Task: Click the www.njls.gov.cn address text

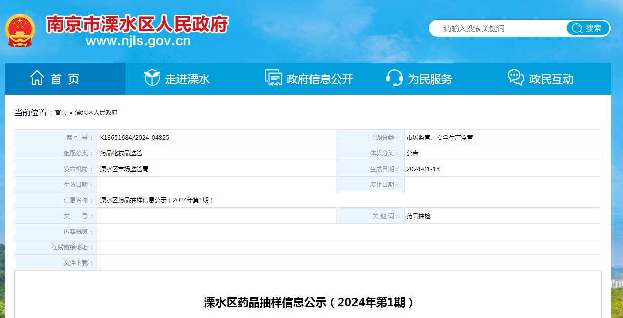Action: 138,41
